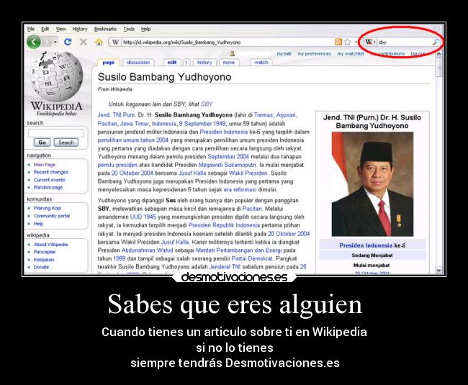Click the Wikipedia W site icon in address bar
468x385 pixels.
(115, 42)
